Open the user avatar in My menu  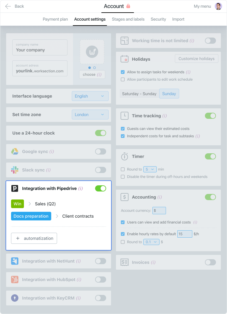(x=218, y=6)
